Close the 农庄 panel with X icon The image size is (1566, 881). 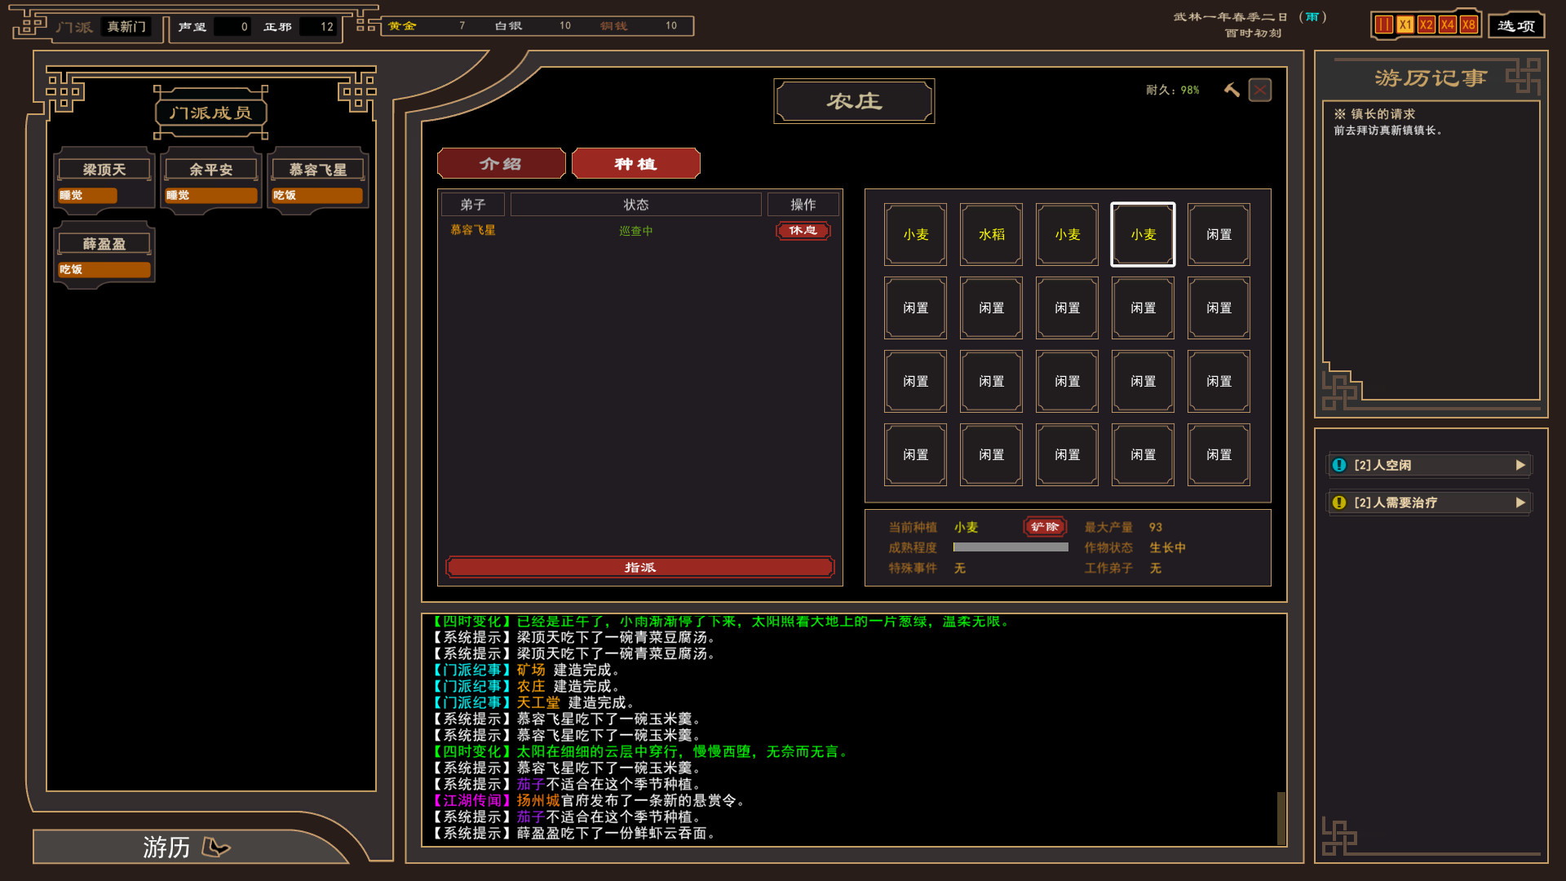1260,90
